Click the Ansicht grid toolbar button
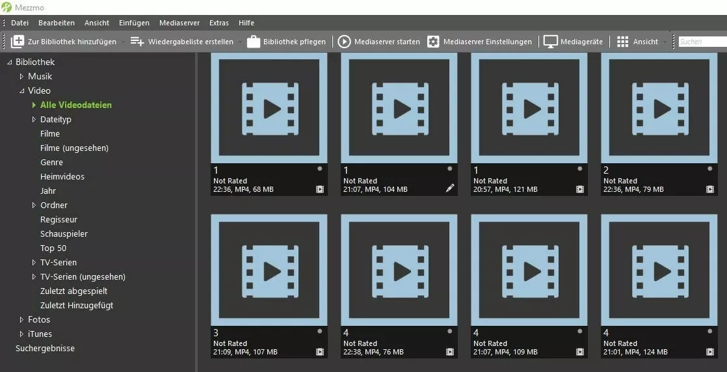This screenshot has width=727, height=372. click(637, 42)
